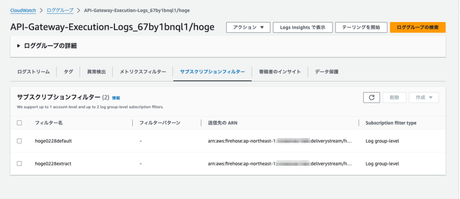Click the page title API-Gateway-Execution-Logs_67by1bnql1/hoge
460x199 pixels.
point(112,27)
